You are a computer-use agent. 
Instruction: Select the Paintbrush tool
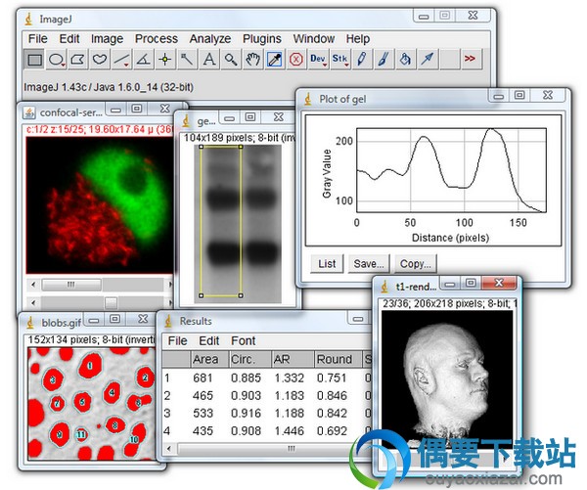pyautogui.click(x=384, y=59)
